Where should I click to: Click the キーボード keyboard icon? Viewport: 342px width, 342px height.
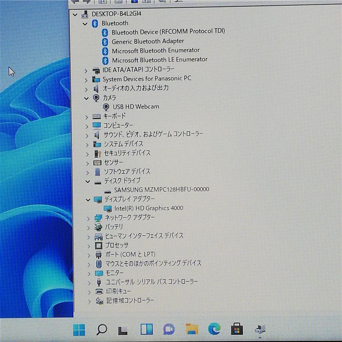[96, 117]
